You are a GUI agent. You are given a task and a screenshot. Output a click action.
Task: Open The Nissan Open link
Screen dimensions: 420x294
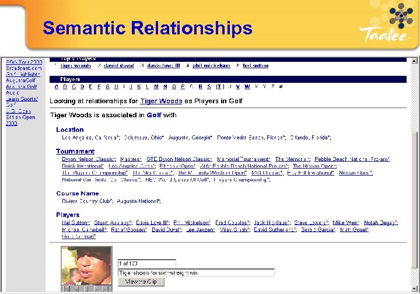coord(314,166)
